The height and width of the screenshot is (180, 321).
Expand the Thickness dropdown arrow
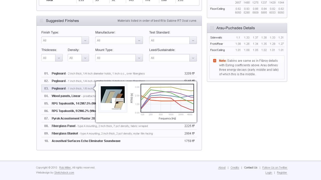(59, 58)
